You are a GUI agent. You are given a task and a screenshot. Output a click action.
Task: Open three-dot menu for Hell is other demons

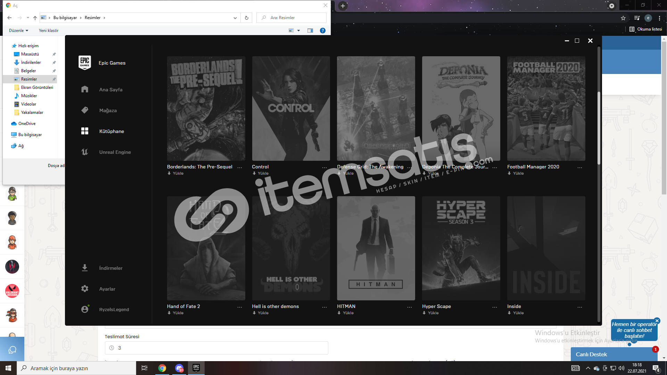pos(324,307)
